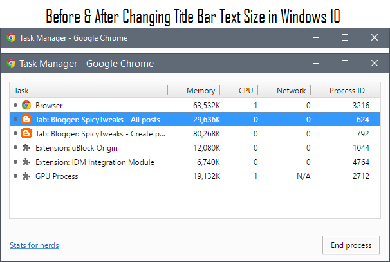Click memory value 63,532K
The width and height of the screenshot is (390, 262).
tap(207, 106)
